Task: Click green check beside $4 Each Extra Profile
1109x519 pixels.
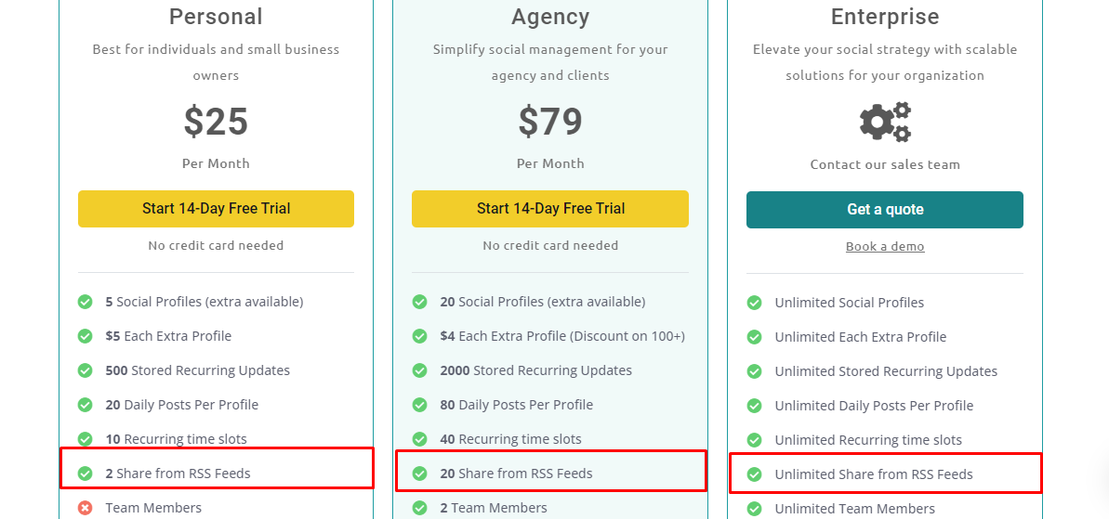Action: pyautogui.click(x=419, y=336)
